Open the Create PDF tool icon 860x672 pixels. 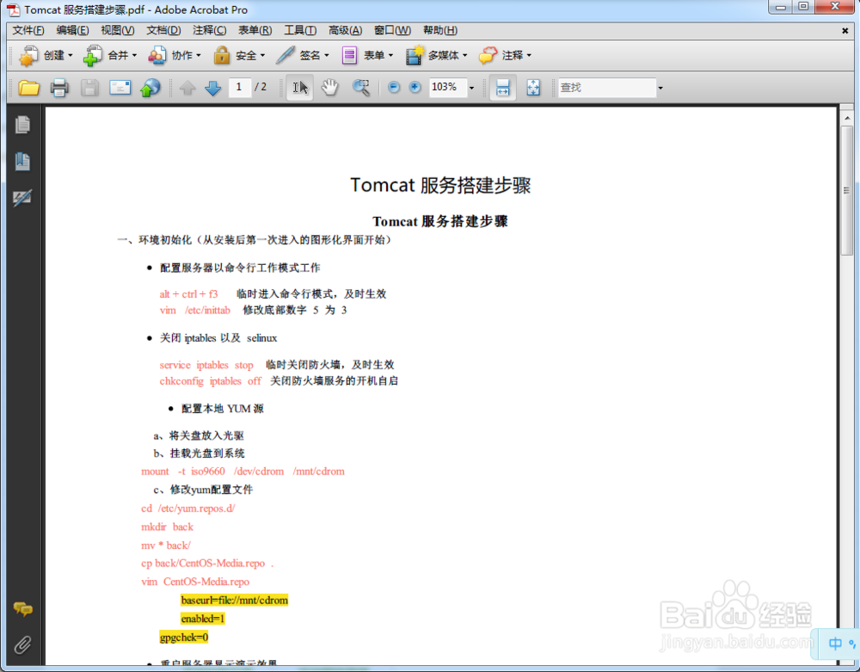pyautogui.click(x=28, y=55)
